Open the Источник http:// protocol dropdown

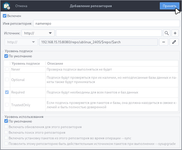(x=38, y=33)
